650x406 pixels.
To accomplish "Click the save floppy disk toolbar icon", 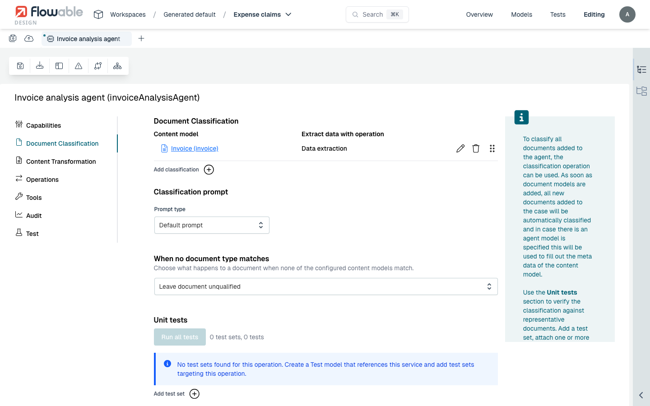I will 20,66.
